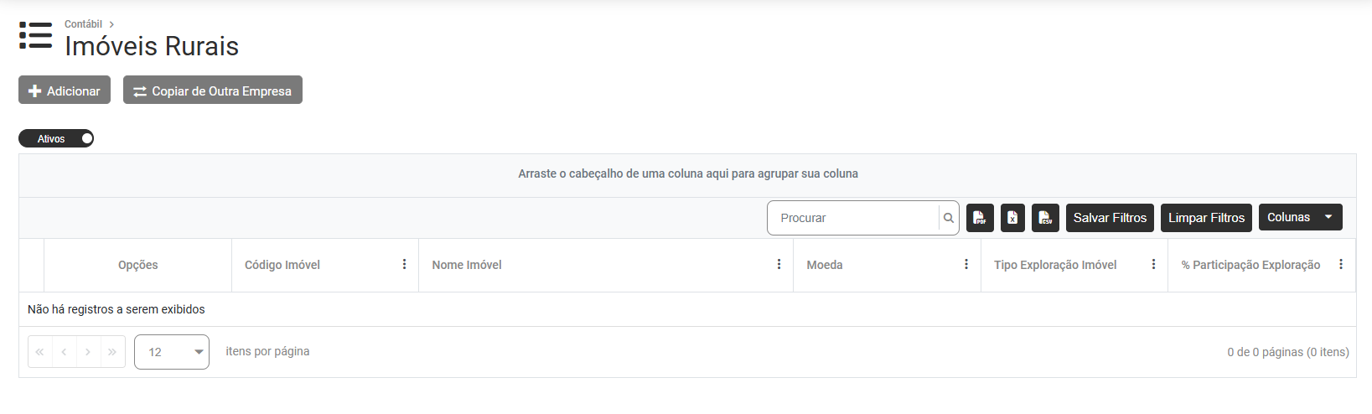Viewport: 1372px width, 414px height.
Task: Click the Contábil breadcrumb
Action: pyautogui.click(x=83, y=24)
